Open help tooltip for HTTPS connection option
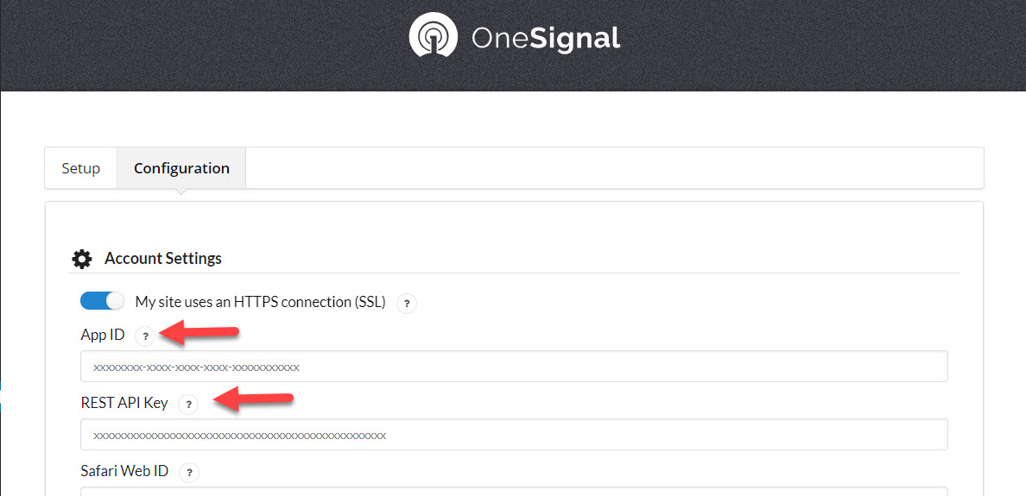The height and width of the screenshot is (496, 1026). click(x=407, y=304)
